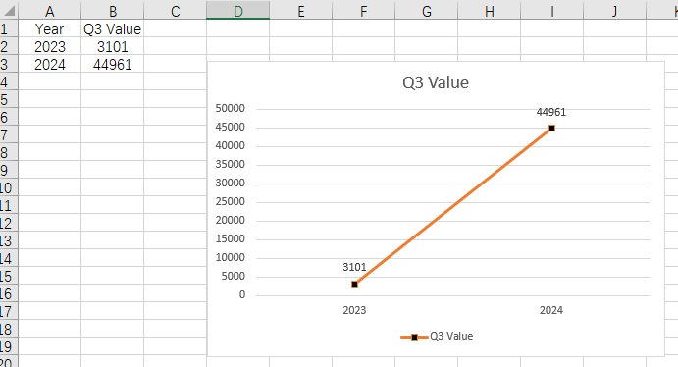Select column J header
The height and width of the screenshot is (367, 678).
coord(614,10)
